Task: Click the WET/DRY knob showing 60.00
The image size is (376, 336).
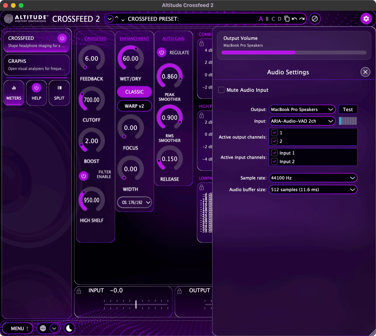Action: (131, 58)
